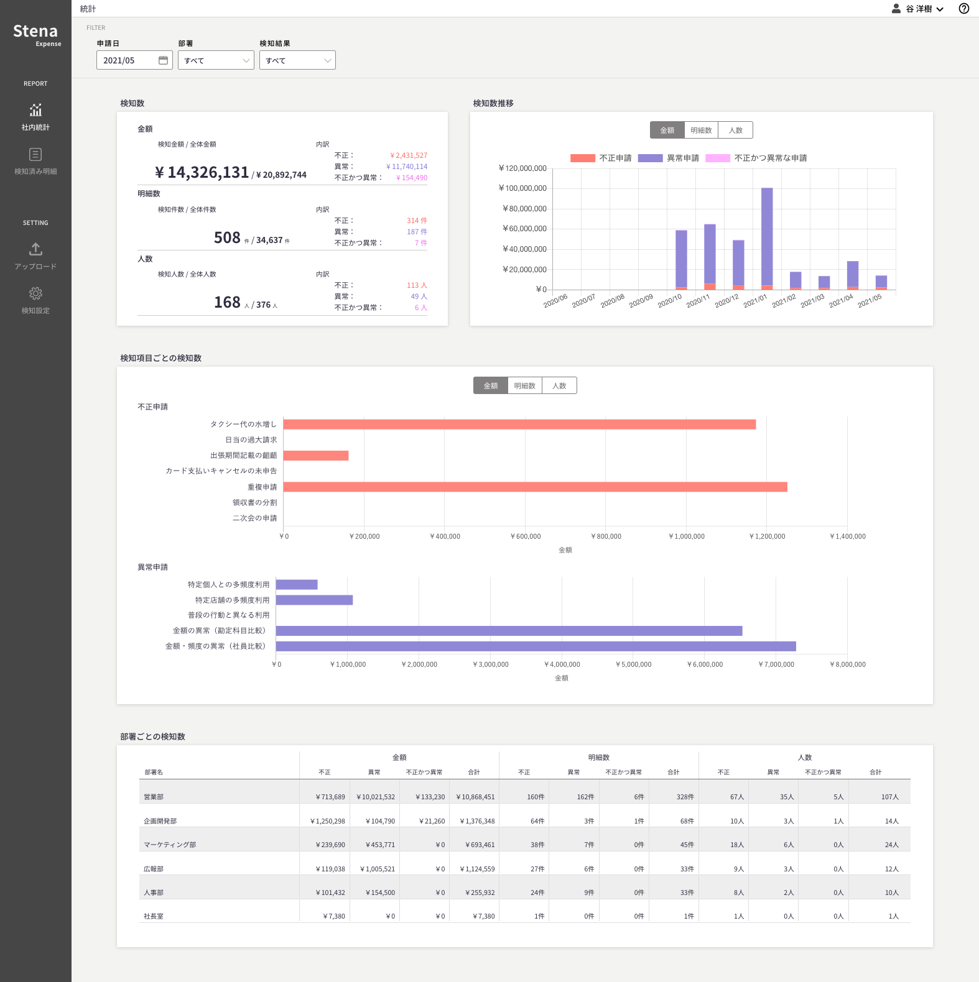This screenshot has height=982, width=979.
Task: Click the 金額の異常 (勘定科目比較) bar
Action: coord(509,631)
